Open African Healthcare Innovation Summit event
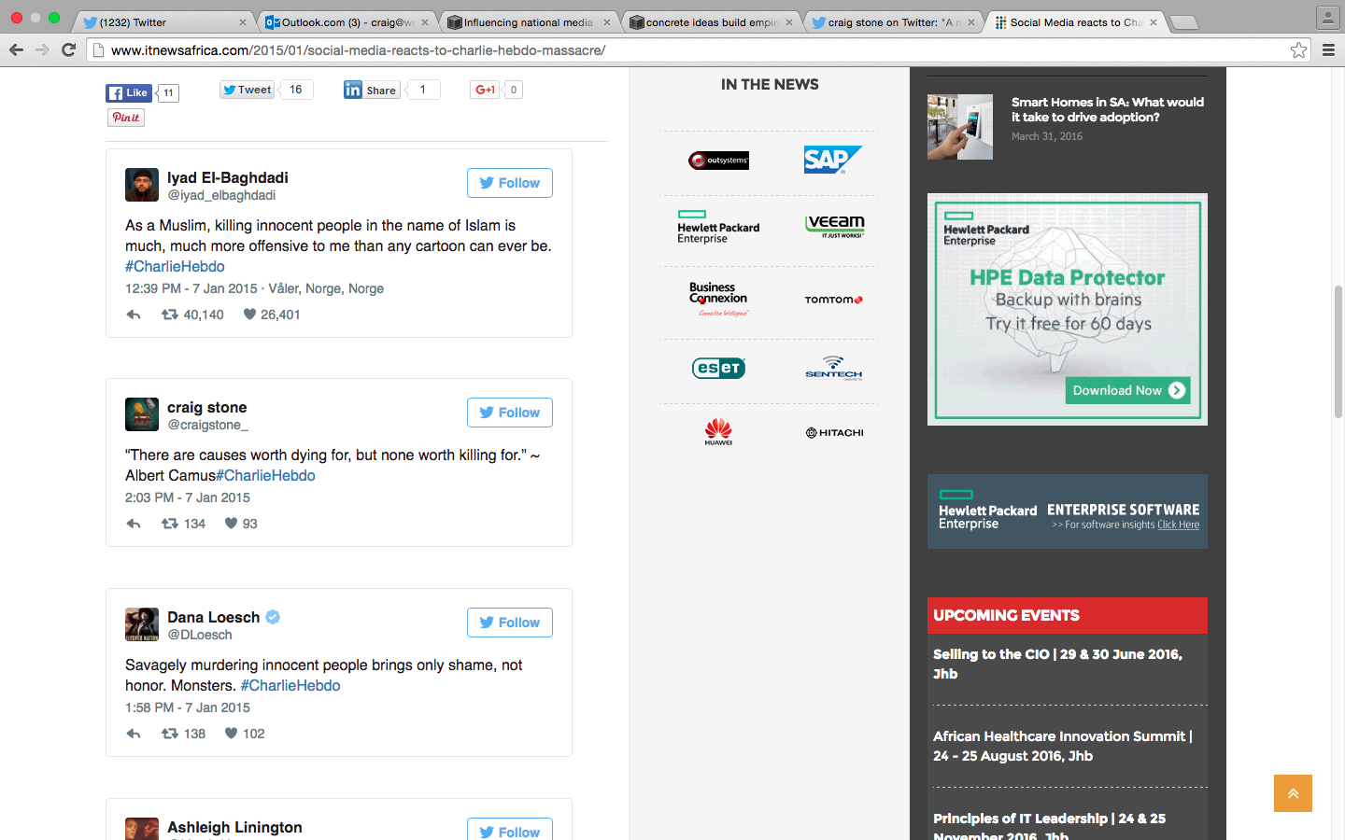Image resolution: width=1345 pixels, height=840 pixels. coord(1063,746)
